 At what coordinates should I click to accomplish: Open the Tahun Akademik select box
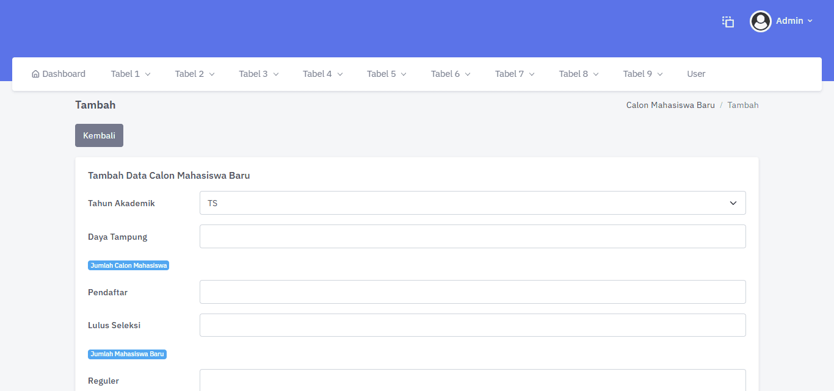pos(473,203)
